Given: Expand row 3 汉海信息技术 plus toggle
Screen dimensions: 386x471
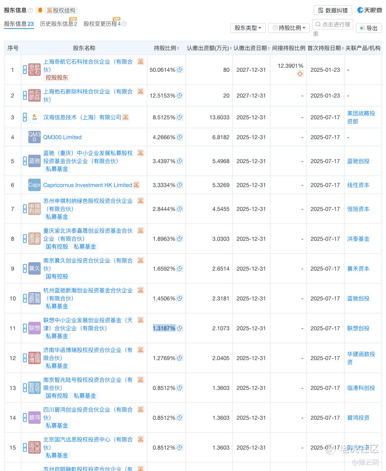Looking at the screenshot, I should [25, 117].
